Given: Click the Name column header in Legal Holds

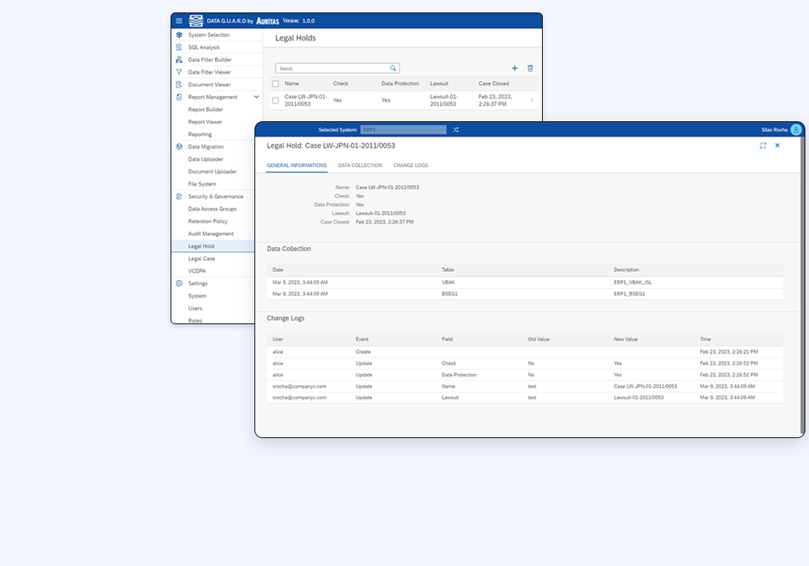Looking at the screenshot, I should click(291, 84).
